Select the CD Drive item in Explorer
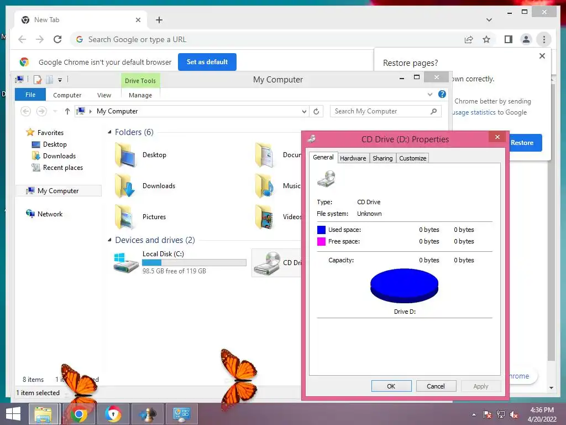The height and width of the screenshot is (425, 566). point(276,263)
